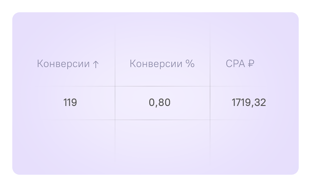Click divider between Конверсии % and CPA ₽ headers
This screenshot has width=311, height=187.
[210, 64]
